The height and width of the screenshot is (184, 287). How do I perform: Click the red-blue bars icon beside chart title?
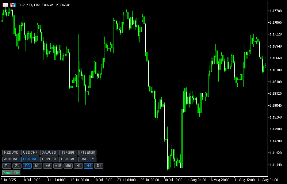point(13,5)
